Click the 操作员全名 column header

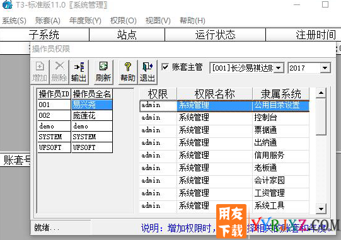coord(92,94)
